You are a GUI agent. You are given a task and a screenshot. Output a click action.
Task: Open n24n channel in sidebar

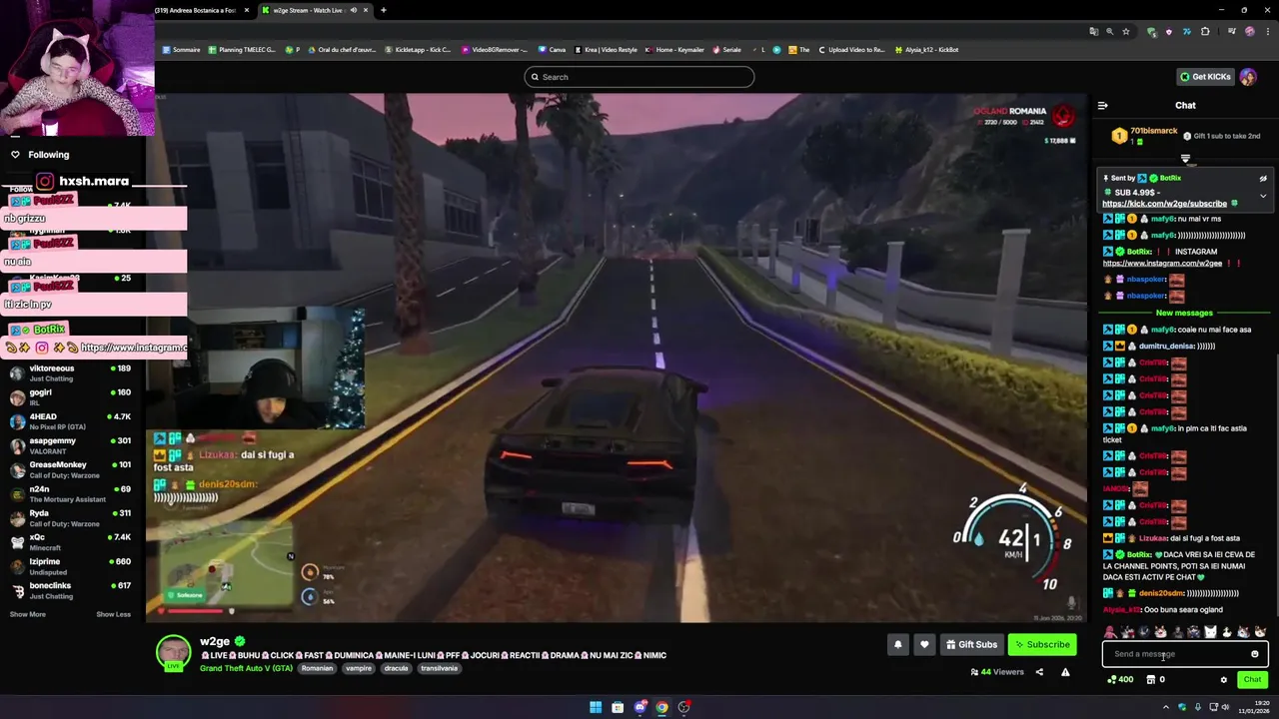pyautogui.click(x=70, y=493)
